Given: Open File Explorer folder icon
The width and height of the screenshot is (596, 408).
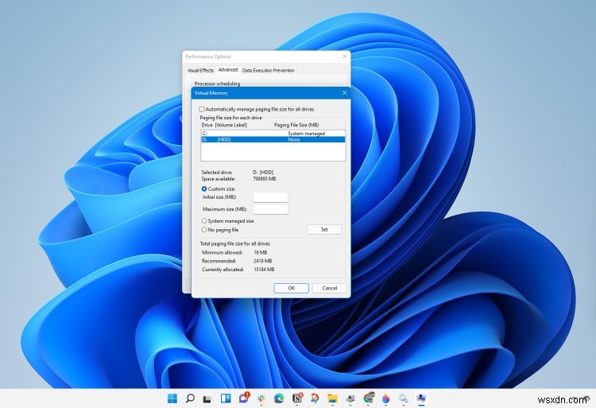Looking at the screenshot, I should (333, 398).
